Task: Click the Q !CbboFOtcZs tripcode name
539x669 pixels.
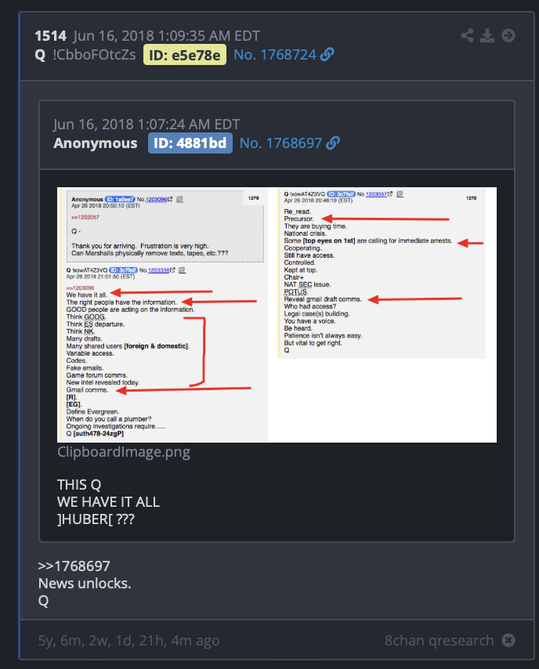Action: (x=85, y=55)
